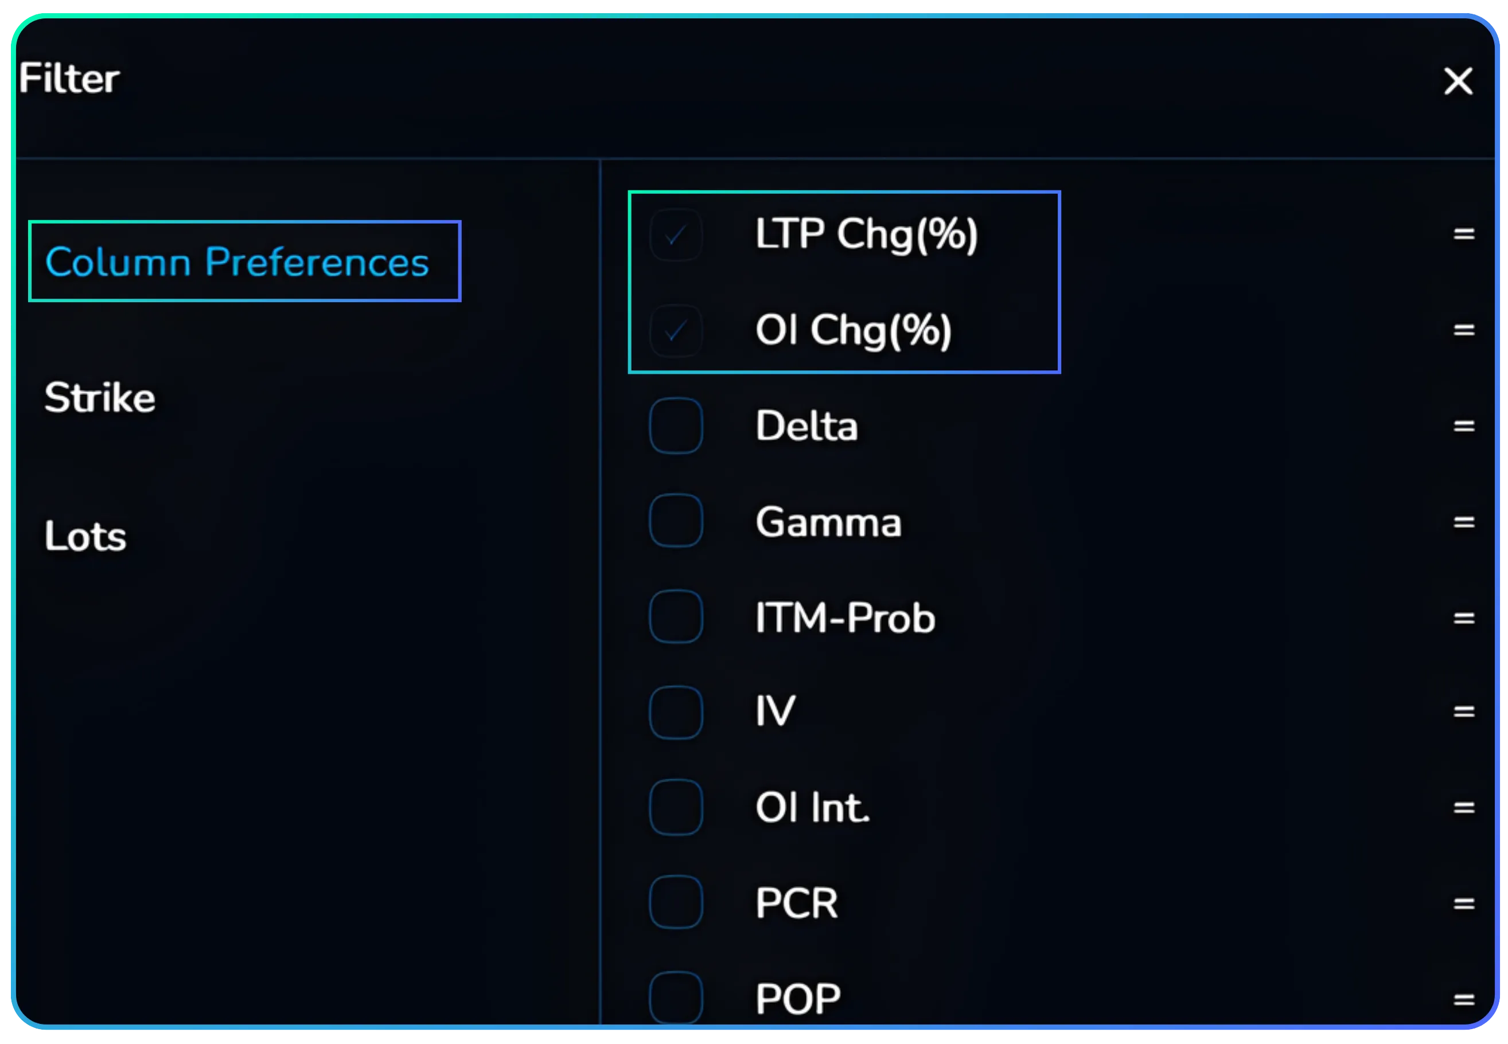Click drag handle icon for OI Chg(%)

pyautogui.click(x=1463, y=330)
